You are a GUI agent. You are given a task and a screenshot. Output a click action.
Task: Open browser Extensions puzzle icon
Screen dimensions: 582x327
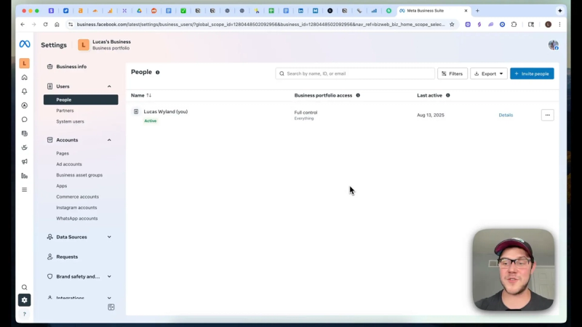(514, 25)
